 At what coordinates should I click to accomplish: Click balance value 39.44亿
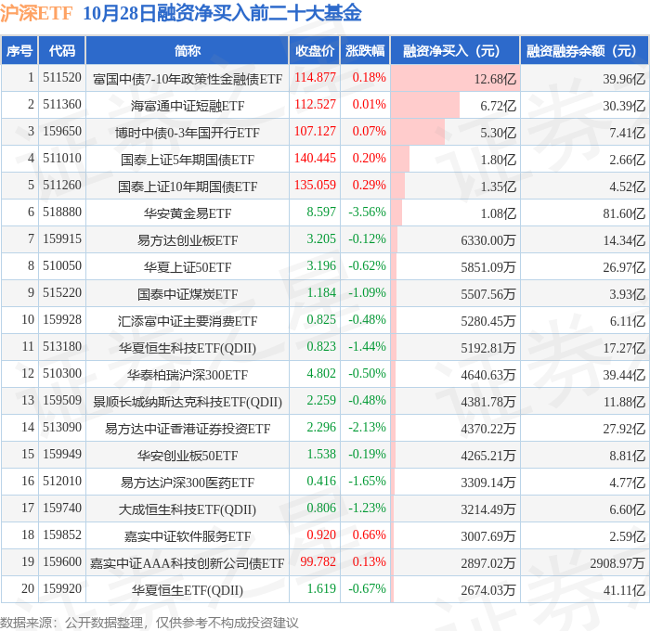[x=624, y=375]
